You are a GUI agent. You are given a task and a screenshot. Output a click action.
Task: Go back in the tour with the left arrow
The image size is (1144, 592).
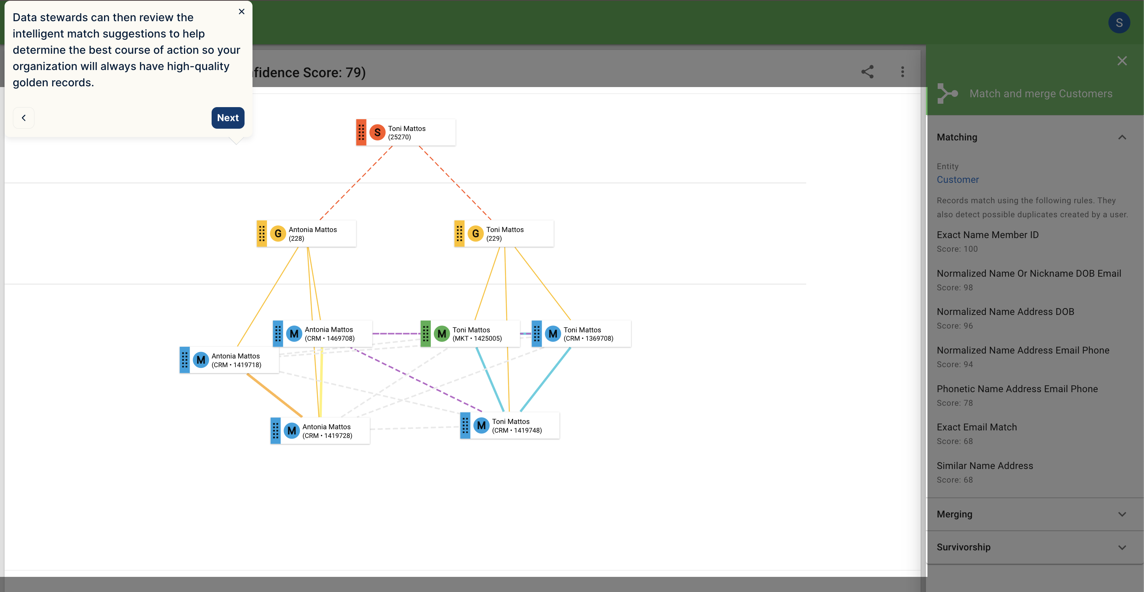(x=23, y=118)
